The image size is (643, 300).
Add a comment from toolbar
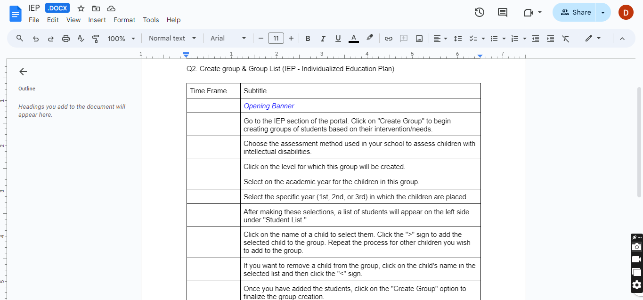click(x=404, y=39)
